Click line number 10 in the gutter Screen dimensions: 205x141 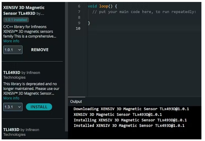78,29
